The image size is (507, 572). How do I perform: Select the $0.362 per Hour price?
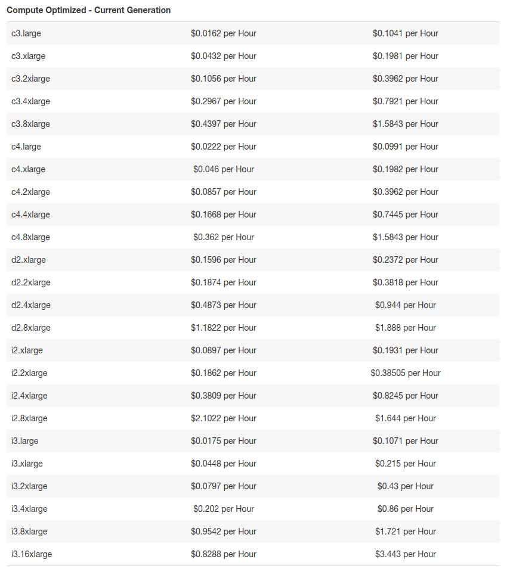(x=224, y=237)
